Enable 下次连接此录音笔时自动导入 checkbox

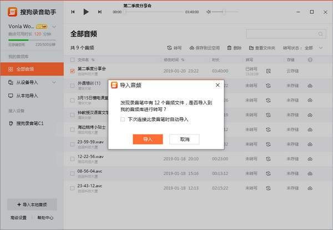[123, 119]
